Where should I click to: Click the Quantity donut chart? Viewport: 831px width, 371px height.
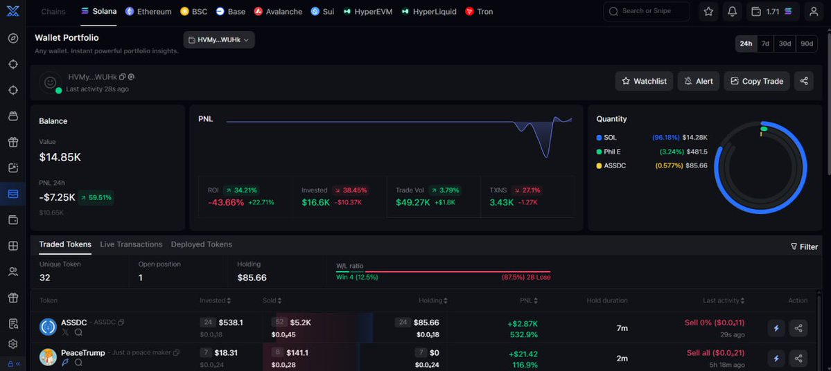coord(760,168)
